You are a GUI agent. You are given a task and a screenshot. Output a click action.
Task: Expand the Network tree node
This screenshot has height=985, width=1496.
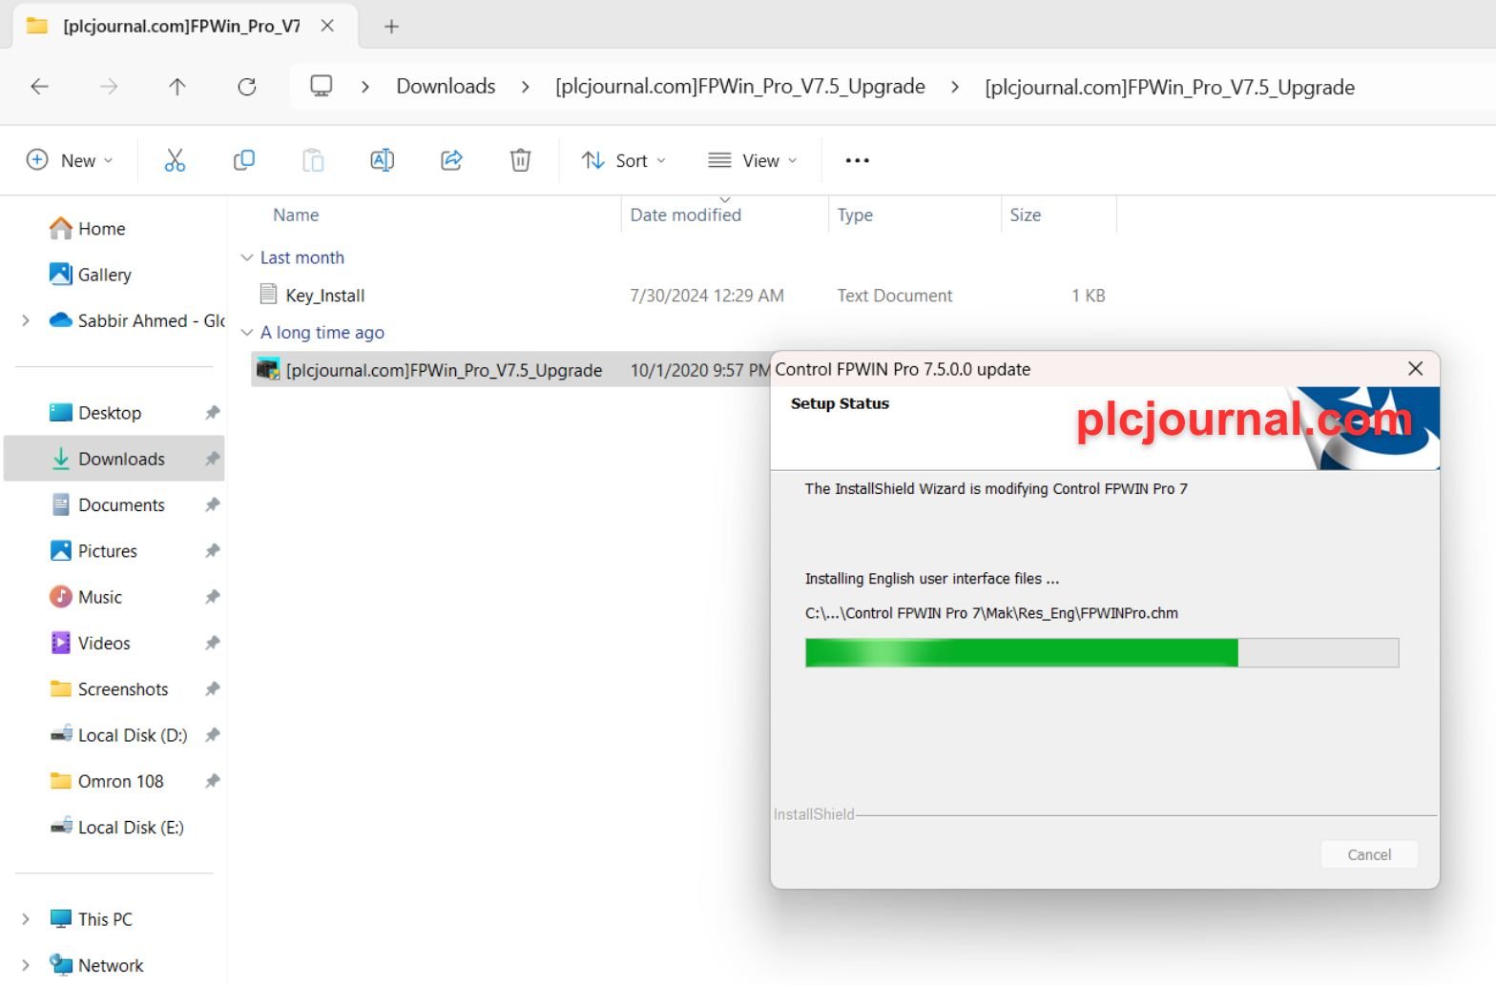tap(26, 965)
